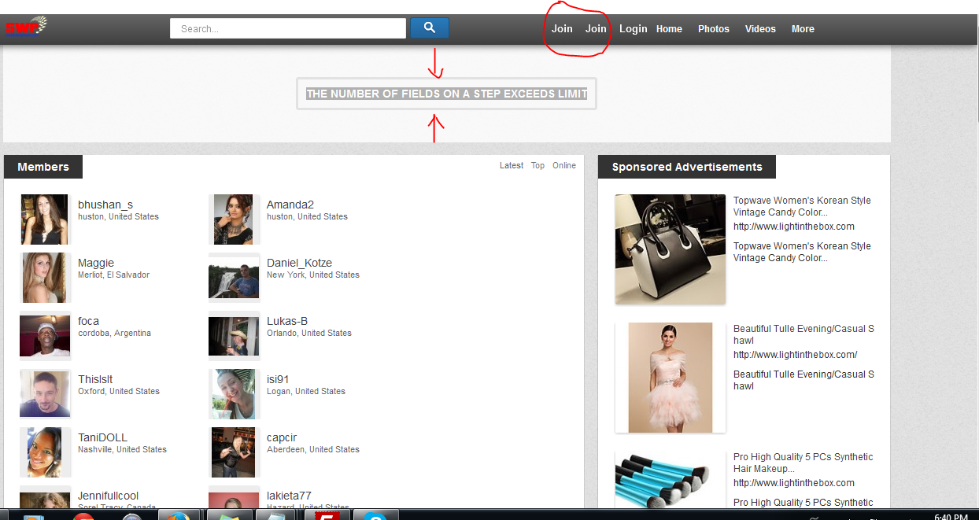Click Amanda2 member name
Viewport: 979px width, 520px height.
point(290,205)
